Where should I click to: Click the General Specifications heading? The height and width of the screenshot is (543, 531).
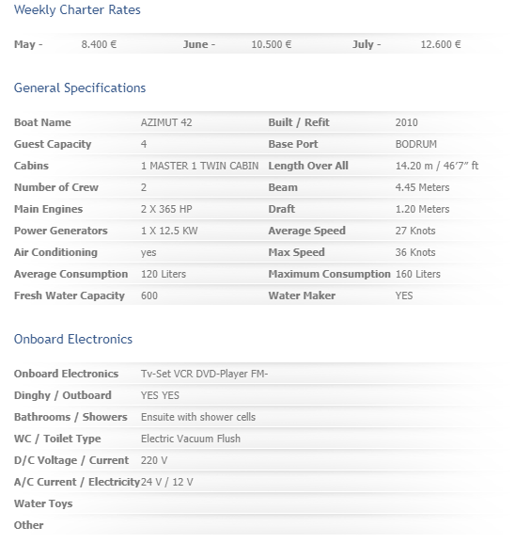[80, 88]
